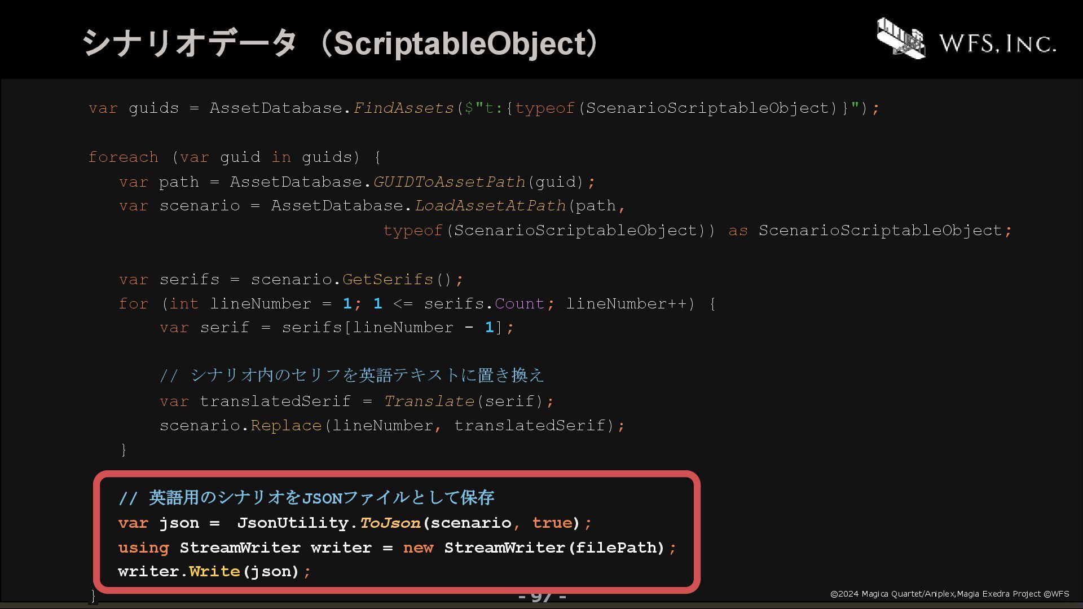This screenshot has width=1083, height=609.
Task: Click the slide page number 97
Action: click(x=542, y=597)
